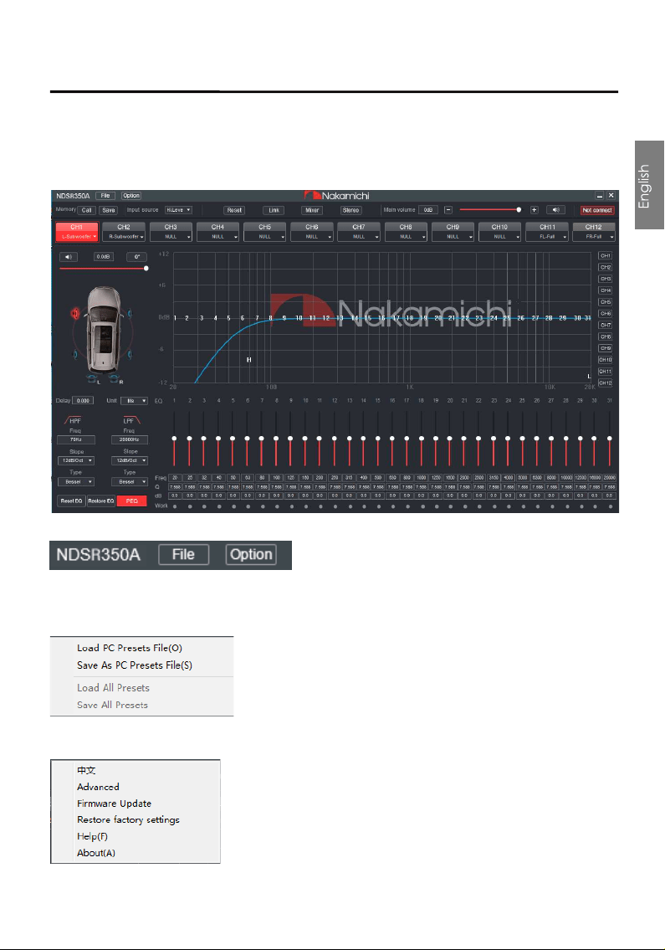The width and height of the screenshot is (665, 950).
Task: Select Restore factory settings menu entry
Action: pos(128,819)
